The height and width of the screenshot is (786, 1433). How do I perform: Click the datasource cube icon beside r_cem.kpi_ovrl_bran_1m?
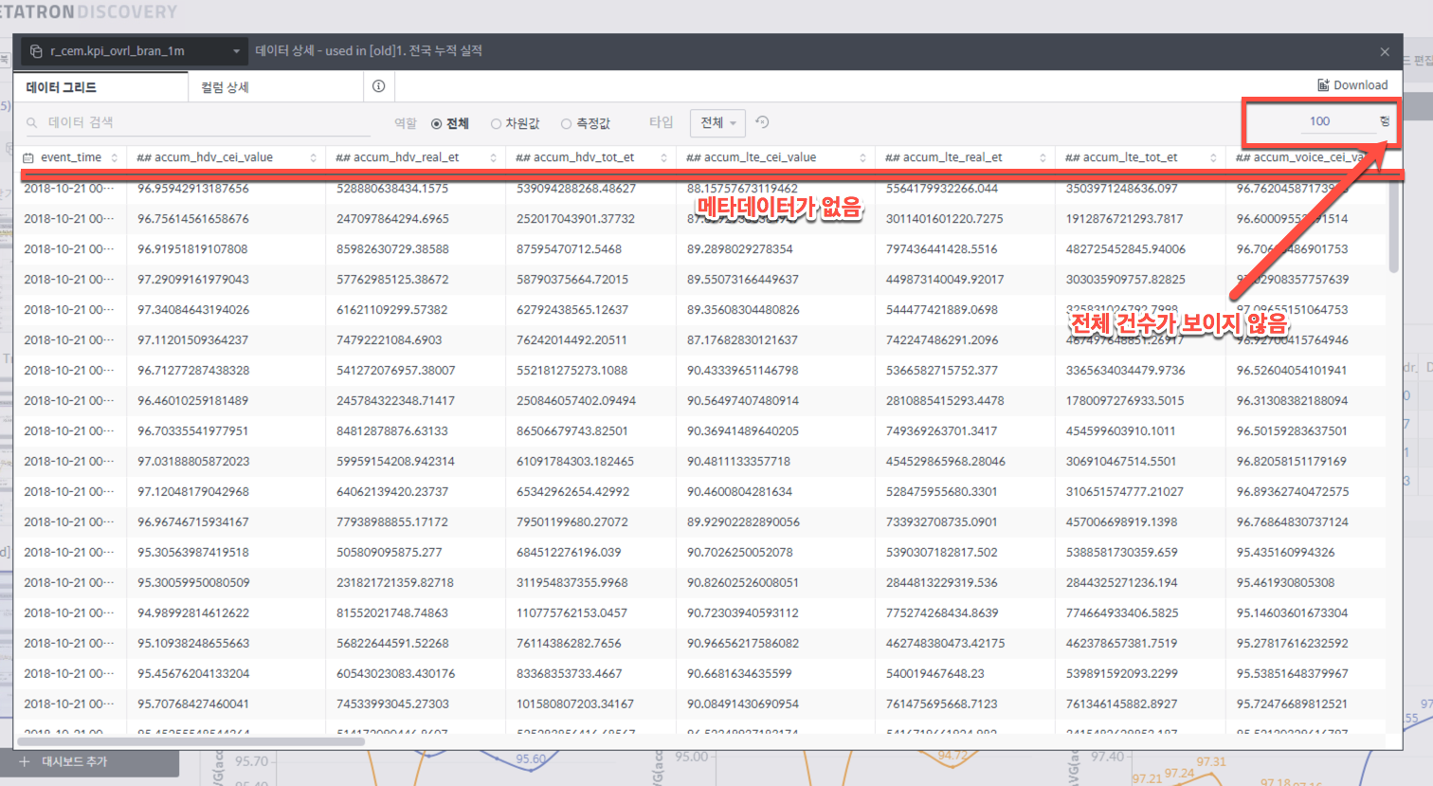point(36,50)
